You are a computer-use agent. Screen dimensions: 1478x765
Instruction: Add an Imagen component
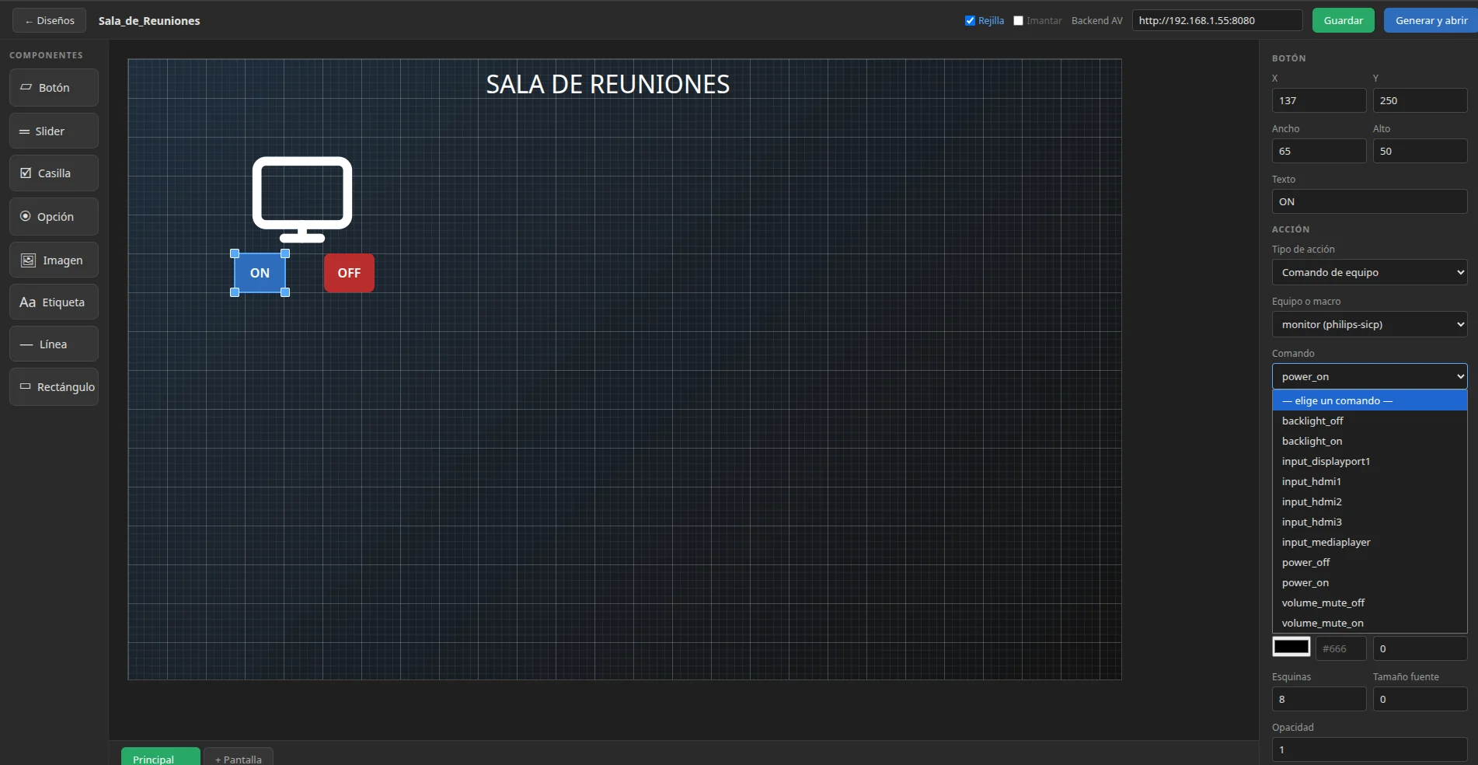tap(54, 260)
